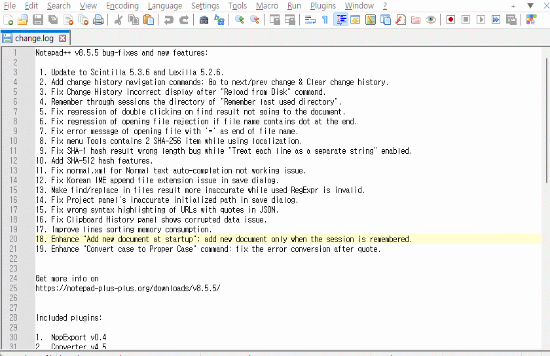Select the change.log tab
The width and height of the screenshot is (550, 356).
click(34, 38)
